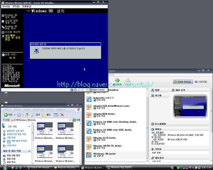Click the Slide show (슬라이드 쇼 보기) task icon

click(x=4, y=131)
